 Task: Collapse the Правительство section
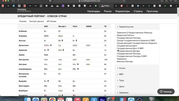[x=137, y=27]
